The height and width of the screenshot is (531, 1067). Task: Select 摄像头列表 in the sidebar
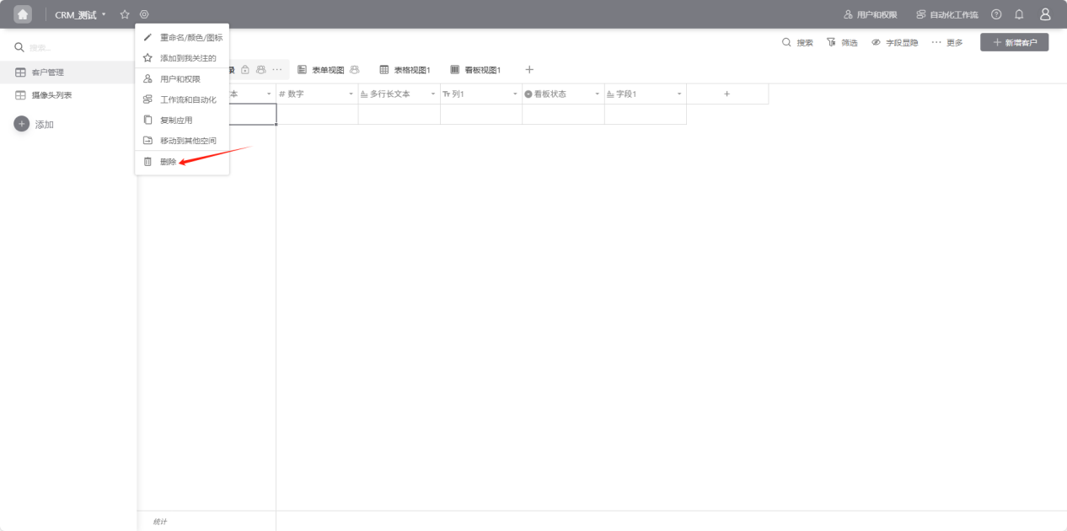pyautogui.click(x=51, y=95)
